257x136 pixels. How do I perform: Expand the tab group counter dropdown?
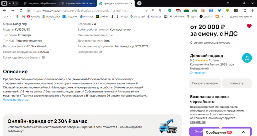tap(13, 3)
